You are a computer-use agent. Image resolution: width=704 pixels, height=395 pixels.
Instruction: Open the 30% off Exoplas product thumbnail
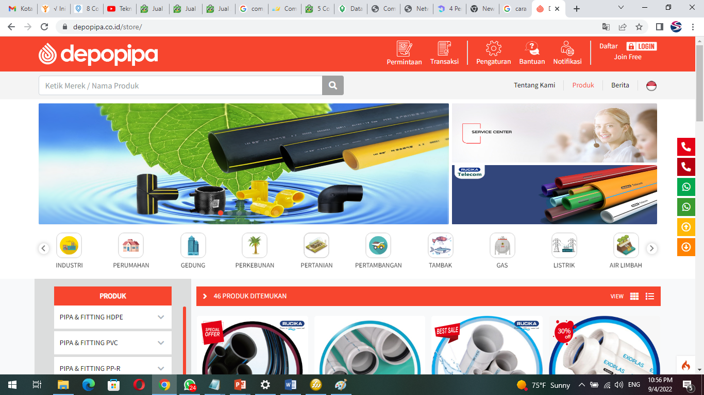[604, 345]
